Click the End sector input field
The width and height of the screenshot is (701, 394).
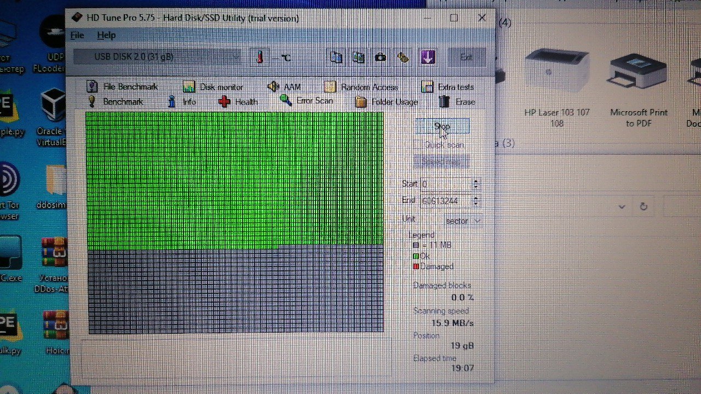pyautogui.click(x=446, y=201)
